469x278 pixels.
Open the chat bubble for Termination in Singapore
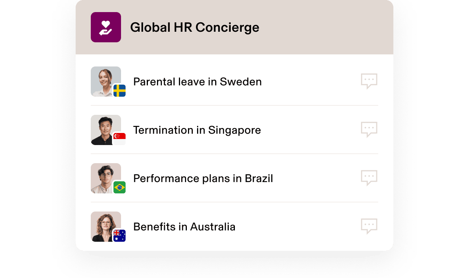369,129
